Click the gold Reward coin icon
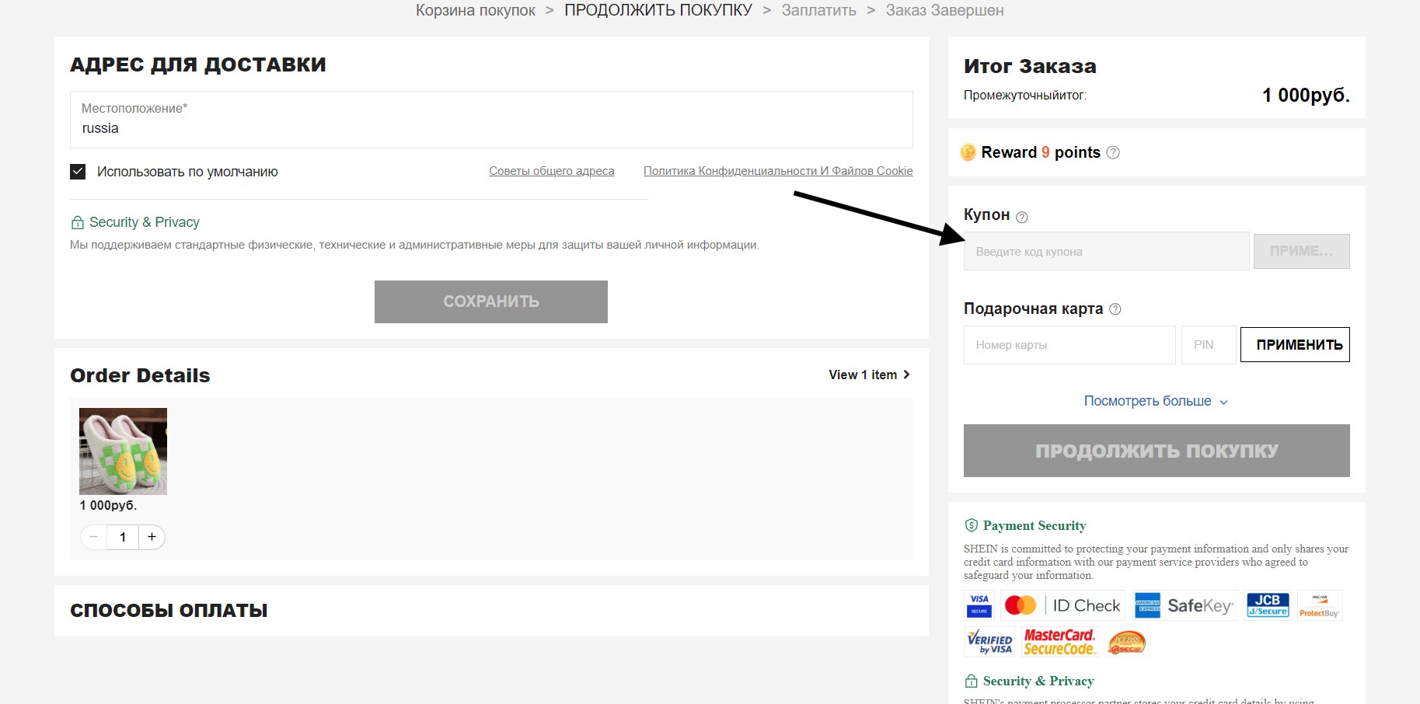Image resolution: width=1420 pixels, height=704 pixels. (x=968, y=152)
